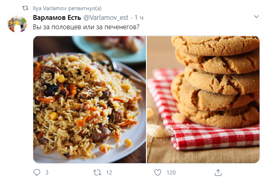Screen dimensions: 266x181
Task: Click the like count number 120
Action: point(171,172)
